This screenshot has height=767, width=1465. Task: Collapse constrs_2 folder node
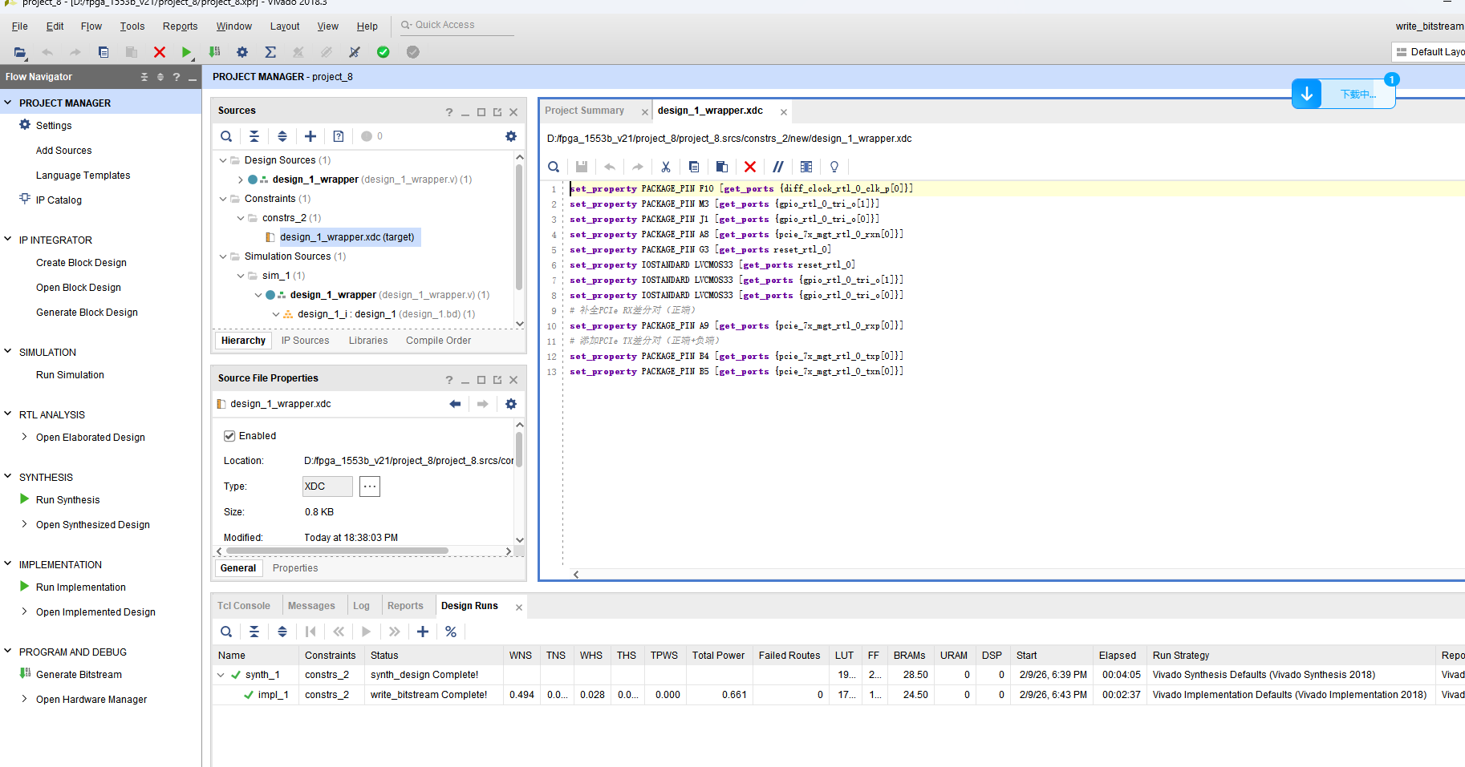point(241,218)
